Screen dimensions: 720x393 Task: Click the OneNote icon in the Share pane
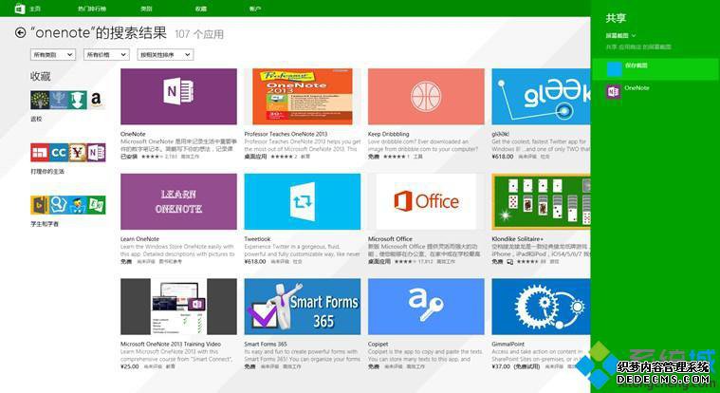(x=614, y=91)
